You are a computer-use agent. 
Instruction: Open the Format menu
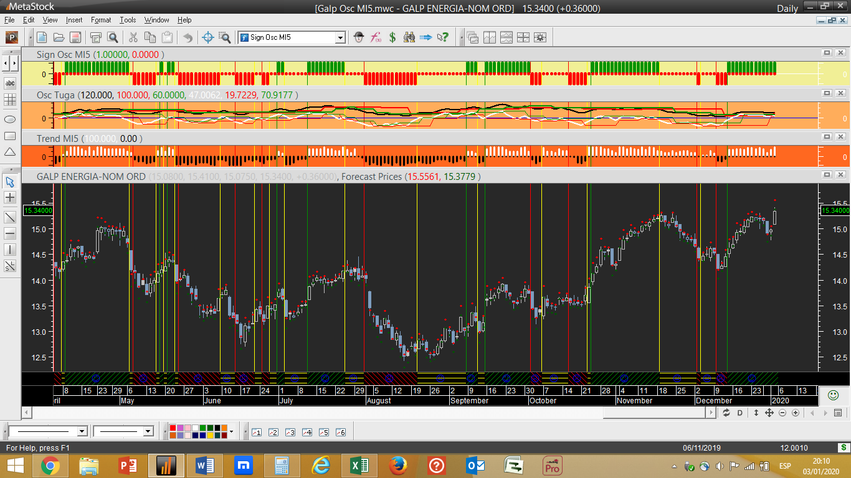101,20
